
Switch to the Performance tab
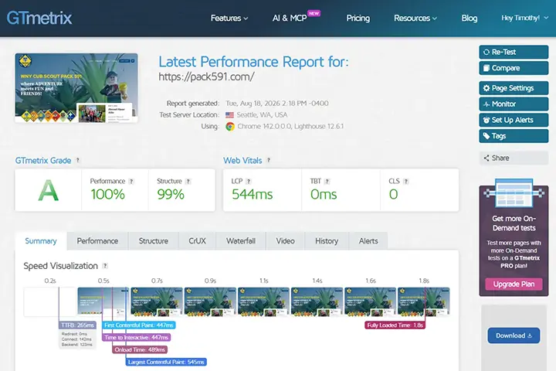click(97, 241)
